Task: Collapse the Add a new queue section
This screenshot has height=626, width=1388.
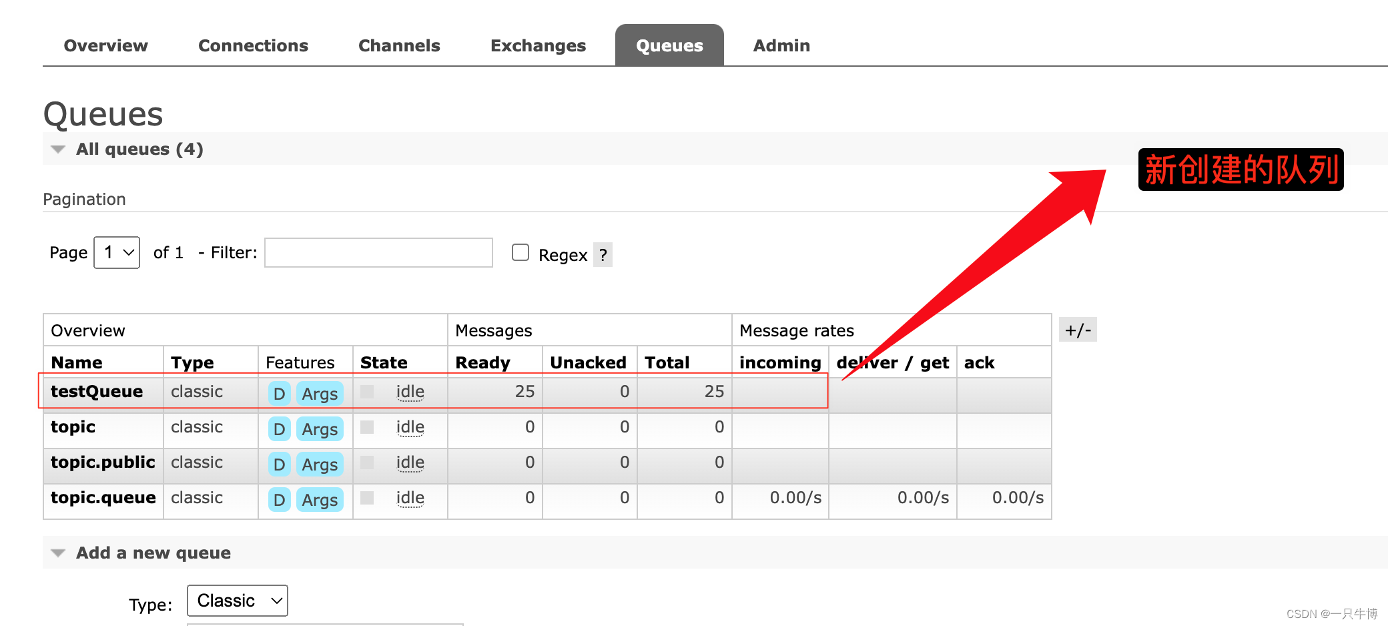Action: point(141,553)
